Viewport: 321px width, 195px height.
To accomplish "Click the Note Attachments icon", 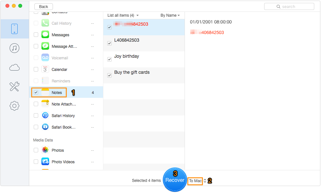I will (x=45, y=104).
